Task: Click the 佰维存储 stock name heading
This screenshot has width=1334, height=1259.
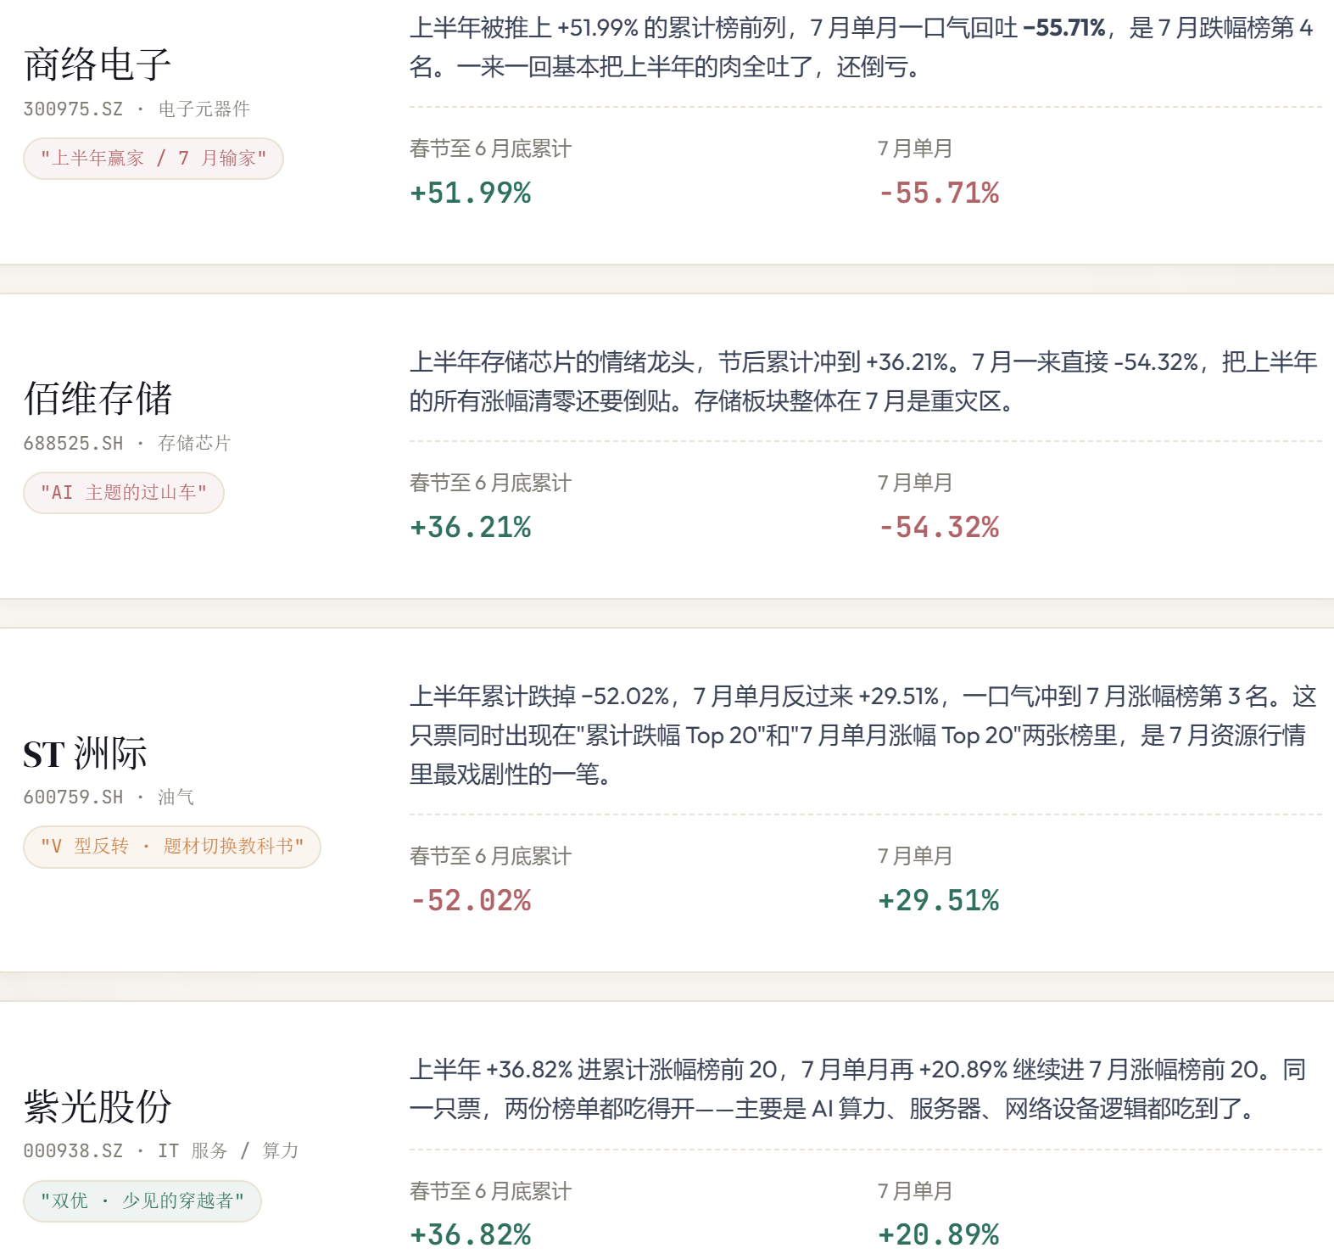Action: (98, 399)
